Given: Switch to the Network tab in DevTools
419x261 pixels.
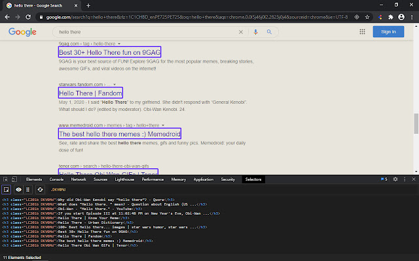Looking at the screenshot, I should pyautogui.click(x=79, y=179).
